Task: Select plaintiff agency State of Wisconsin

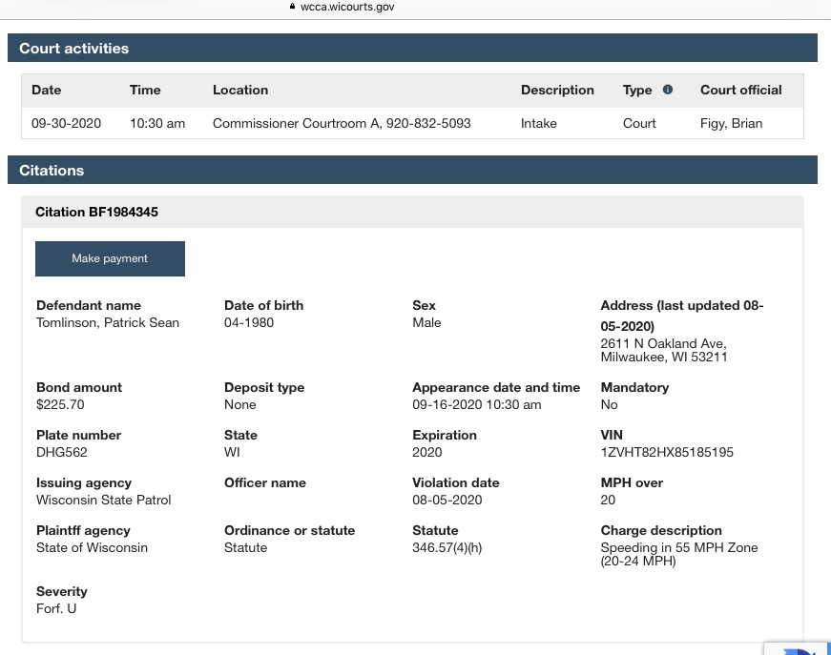Action: tap(93, 547)
